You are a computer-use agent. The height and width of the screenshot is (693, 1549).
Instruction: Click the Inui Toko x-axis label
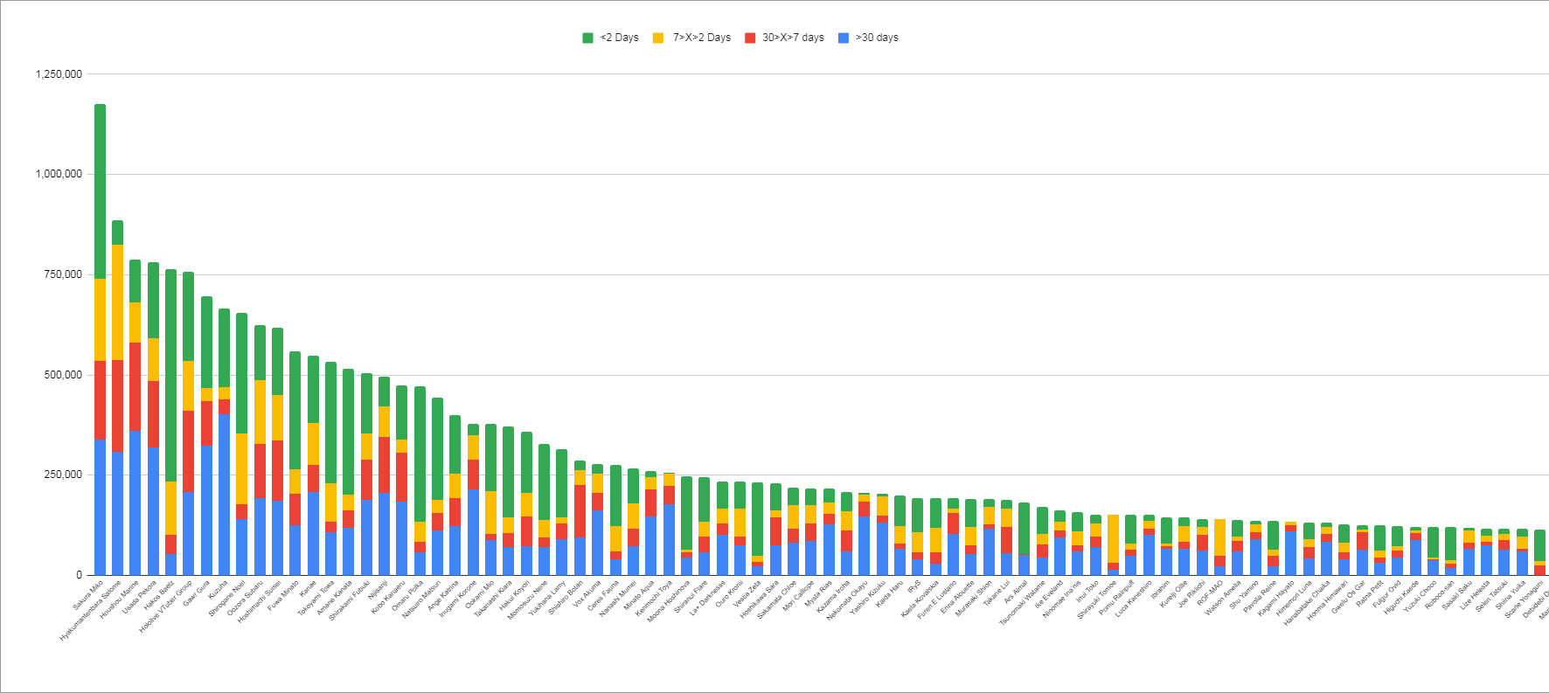click(1087, 591)
